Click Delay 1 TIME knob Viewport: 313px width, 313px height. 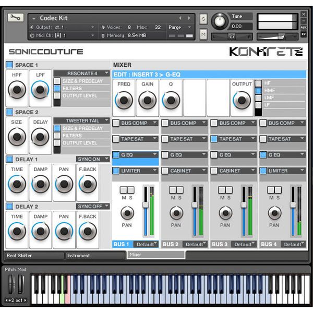coord(17,184)
